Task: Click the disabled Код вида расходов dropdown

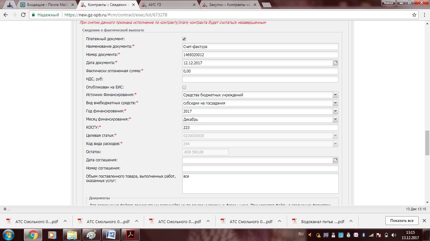Action: (x=260, y=144)
